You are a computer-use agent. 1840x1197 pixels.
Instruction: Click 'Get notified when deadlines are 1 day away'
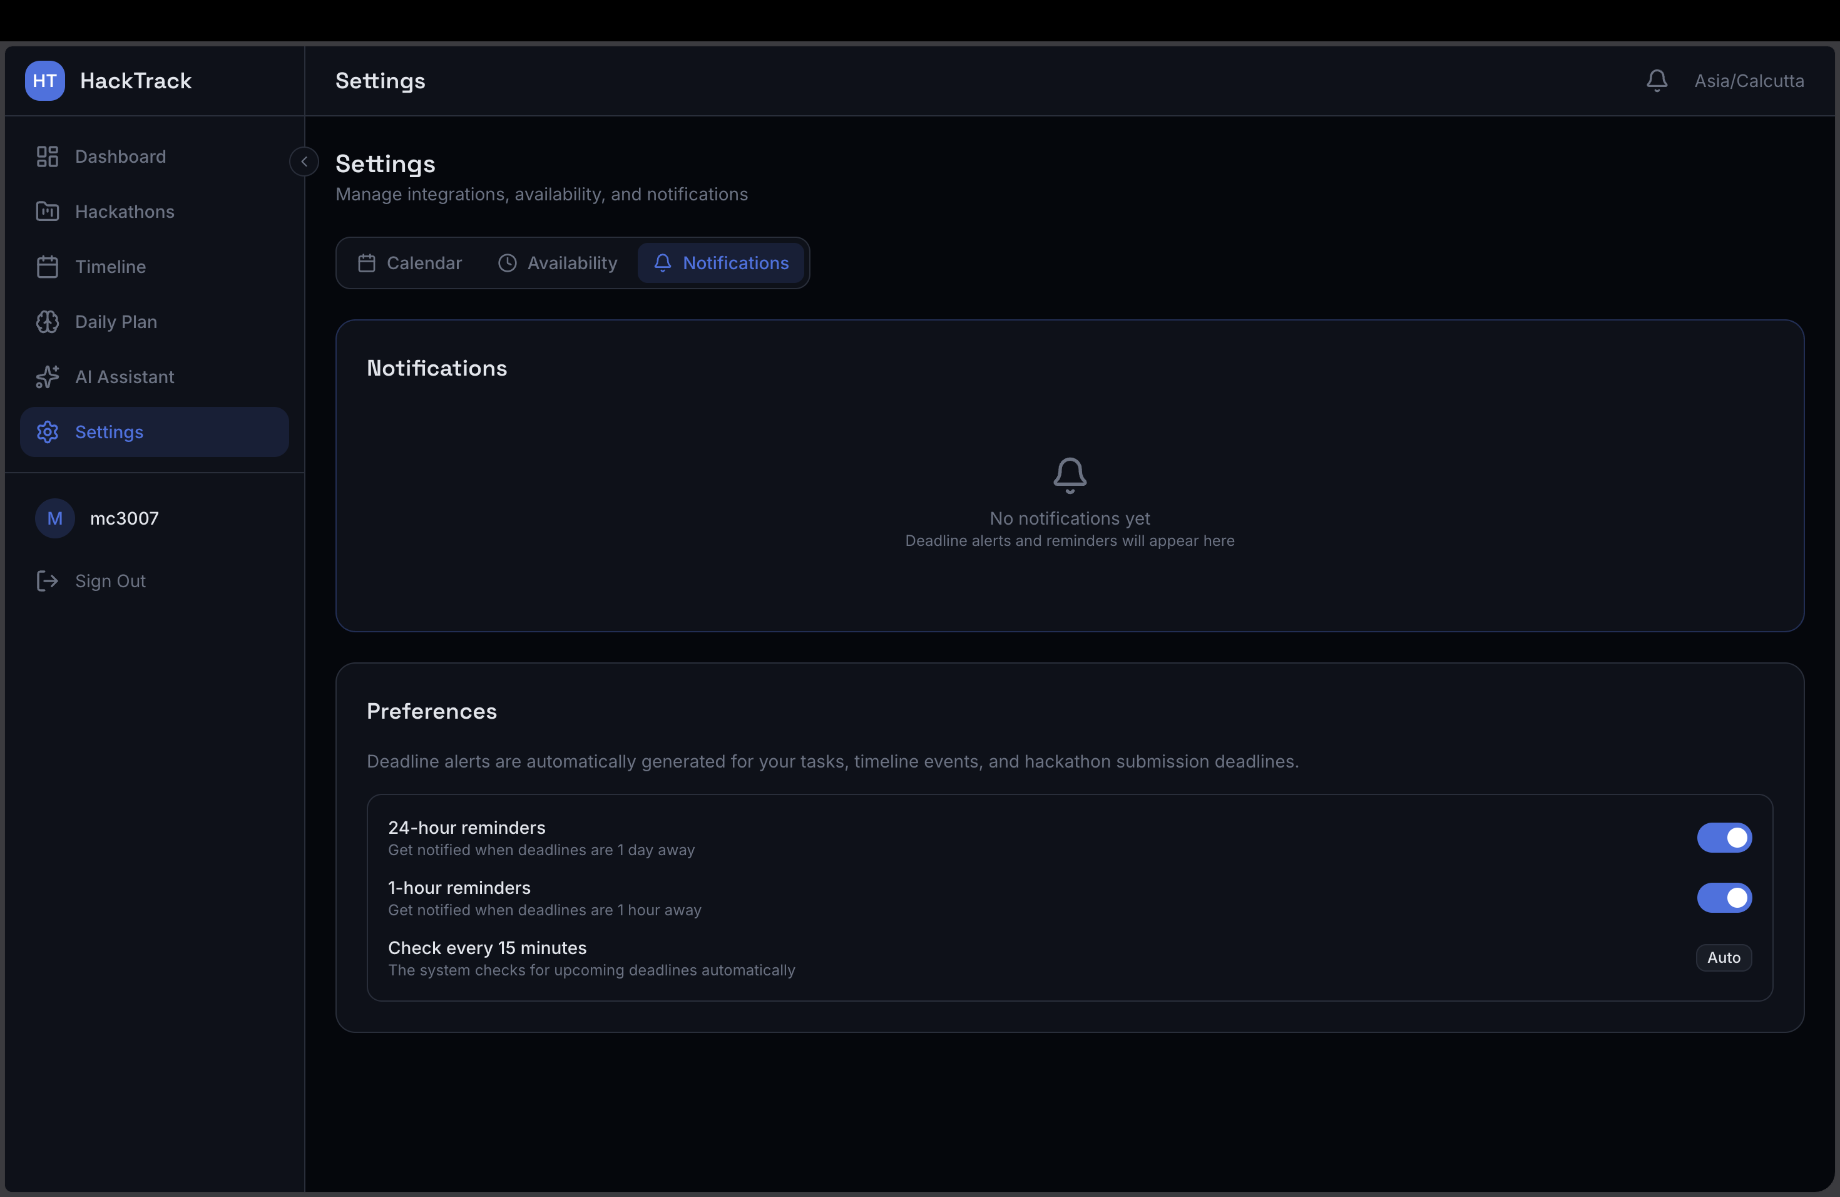(541, 850)
